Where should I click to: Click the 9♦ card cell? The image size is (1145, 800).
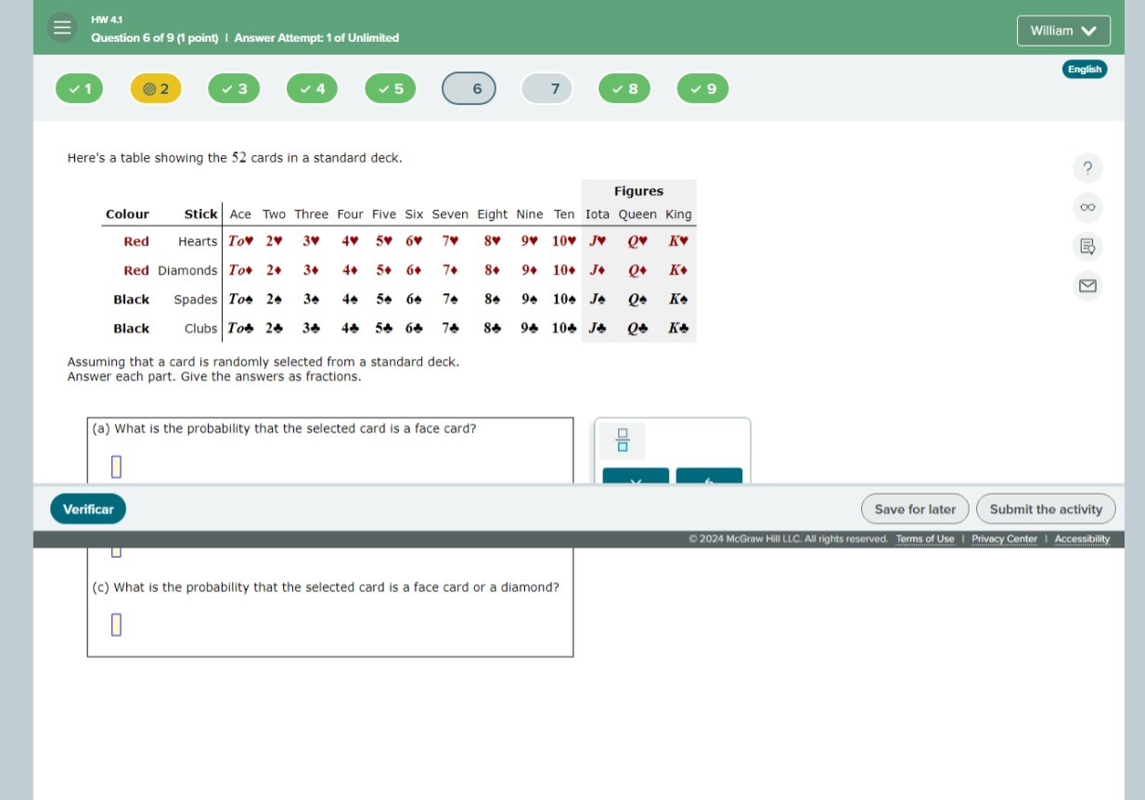point(530,270)
